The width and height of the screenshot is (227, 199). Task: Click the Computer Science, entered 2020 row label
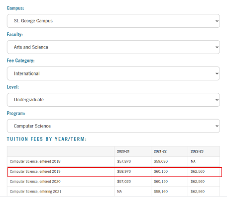click(x=35, y=182)
